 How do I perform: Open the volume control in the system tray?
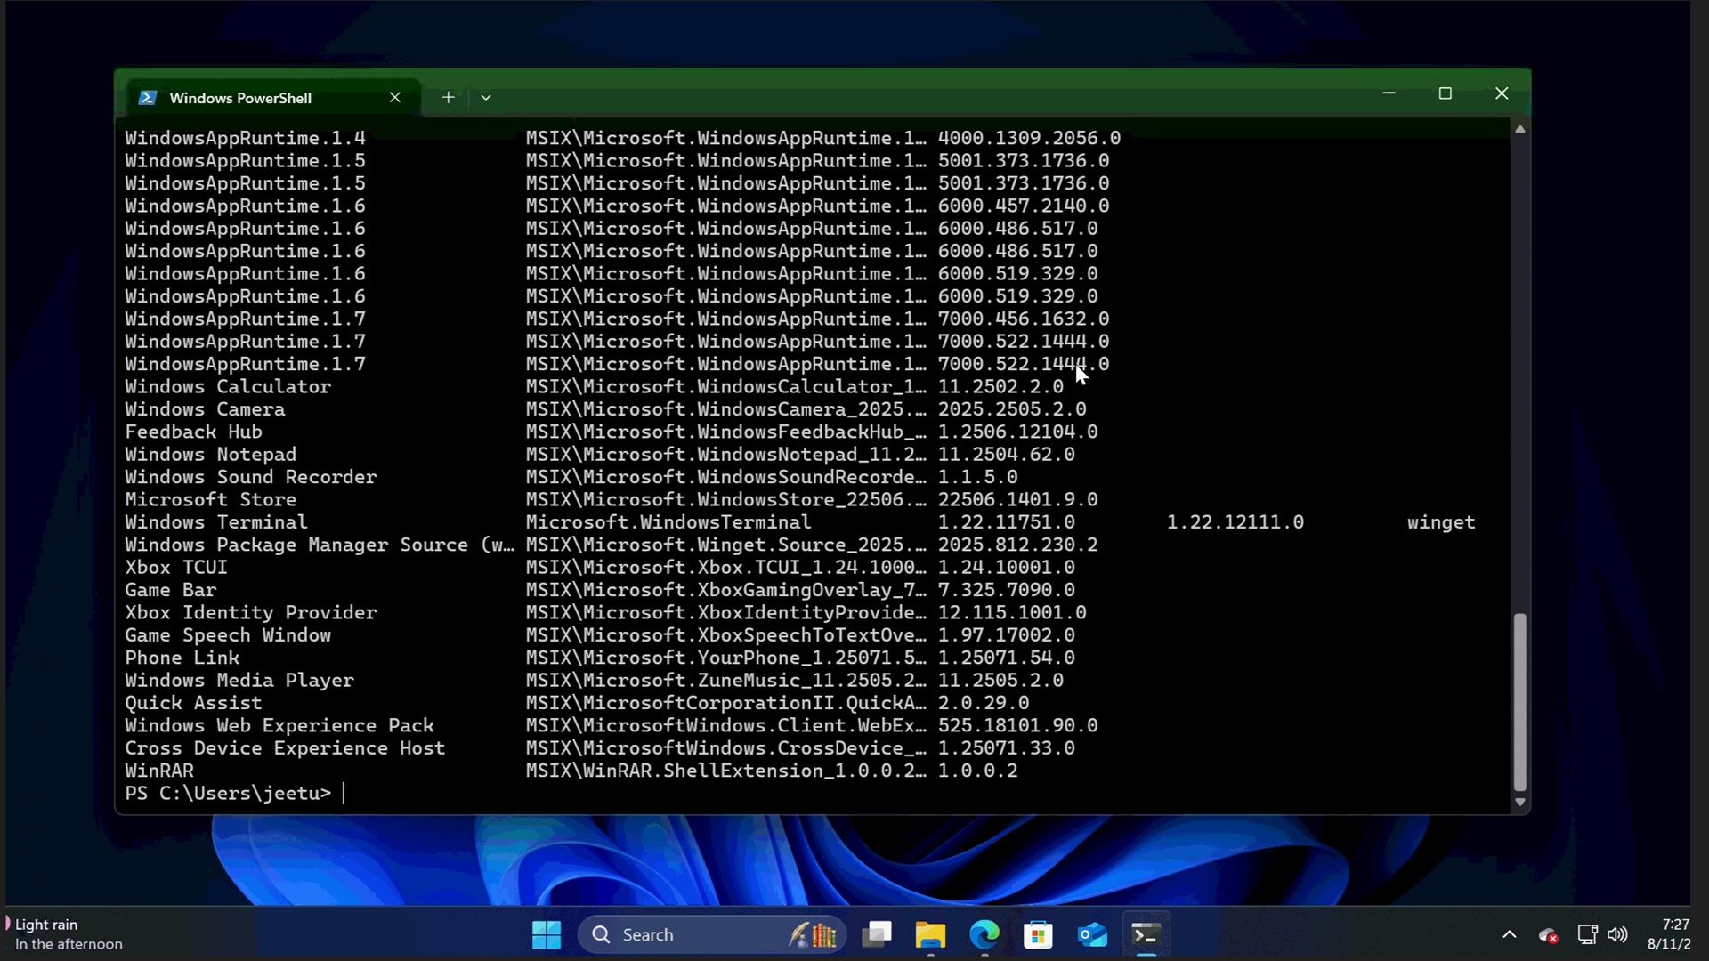tap(1618, 935)
